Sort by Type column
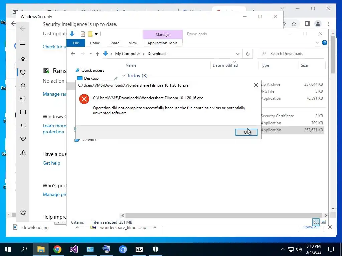This screenshot has height=256, width=342. coord(265,65)
